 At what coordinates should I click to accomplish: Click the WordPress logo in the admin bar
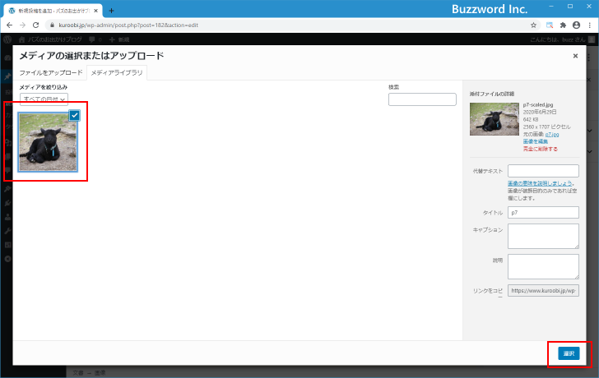click(x=7, y=39)
